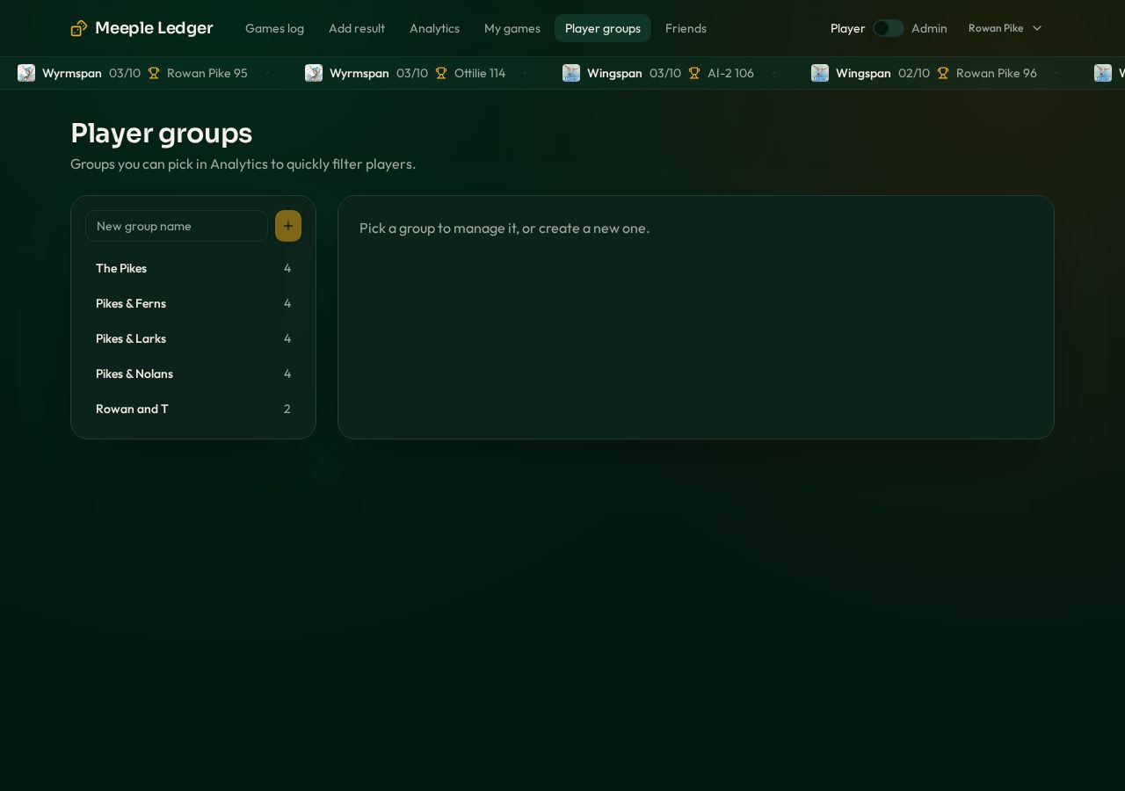Choose the Pikes & Larks group

click(193, 338)
